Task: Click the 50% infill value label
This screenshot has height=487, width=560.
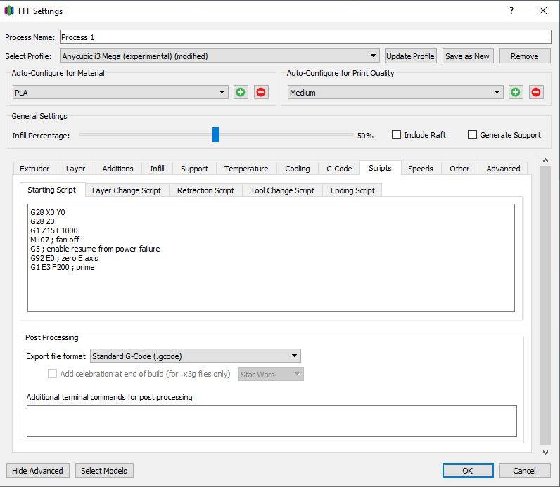Action: tap(365, 136)
